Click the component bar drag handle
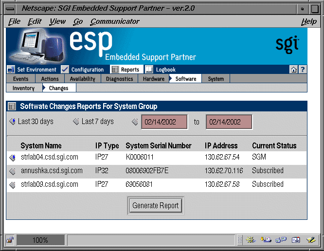Image resolution: width=324 pixels, height=251 pixels. tap(240, 240)
